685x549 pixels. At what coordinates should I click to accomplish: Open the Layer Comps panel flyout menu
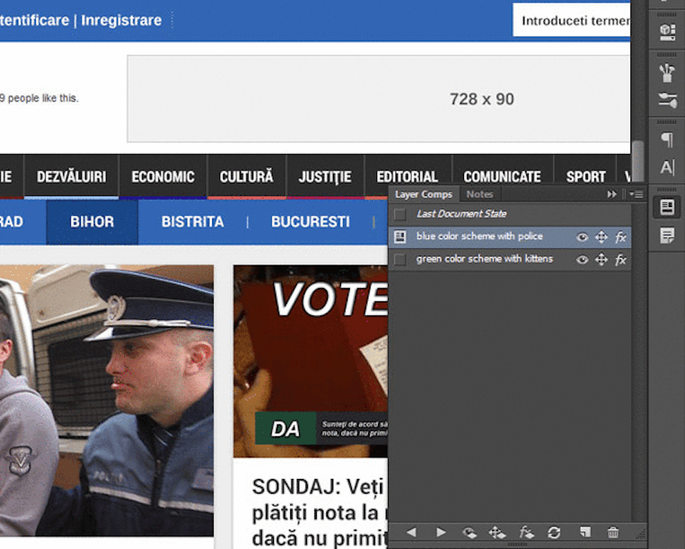tap(636, 194)
